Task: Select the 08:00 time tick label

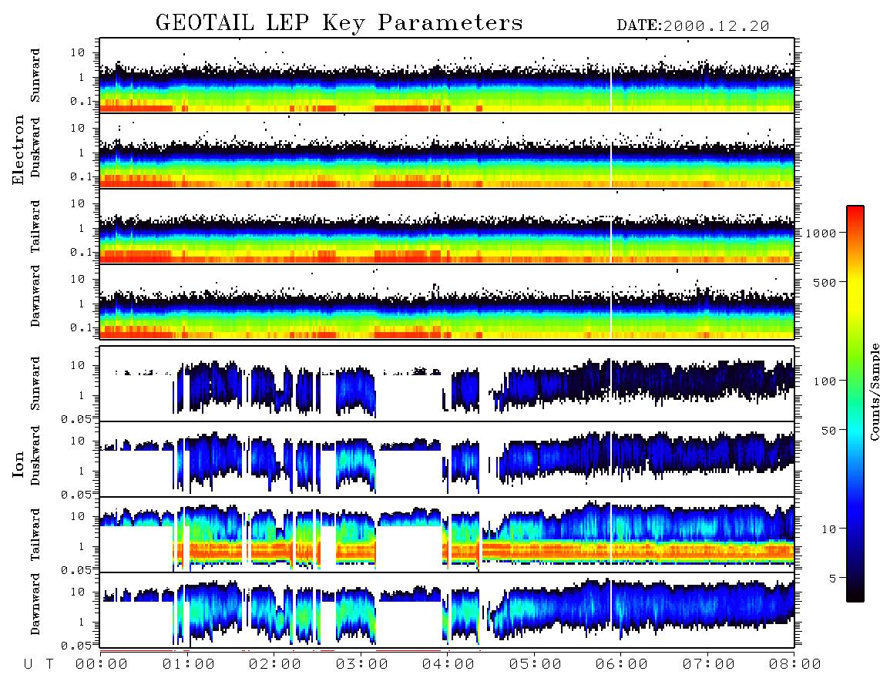Action: 795,665
